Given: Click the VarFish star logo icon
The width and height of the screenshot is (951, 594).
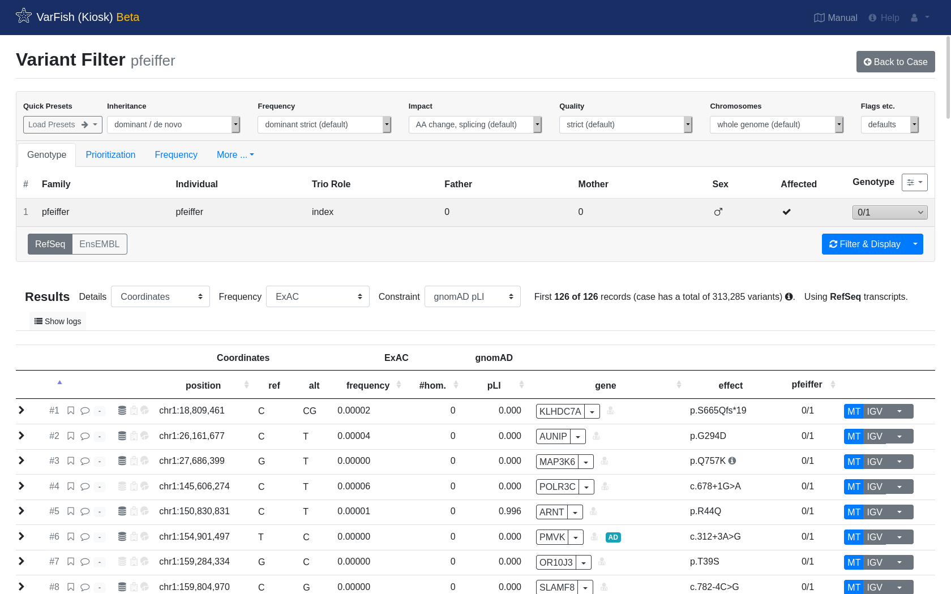Looking at the screenshot, I should point(24,16).
